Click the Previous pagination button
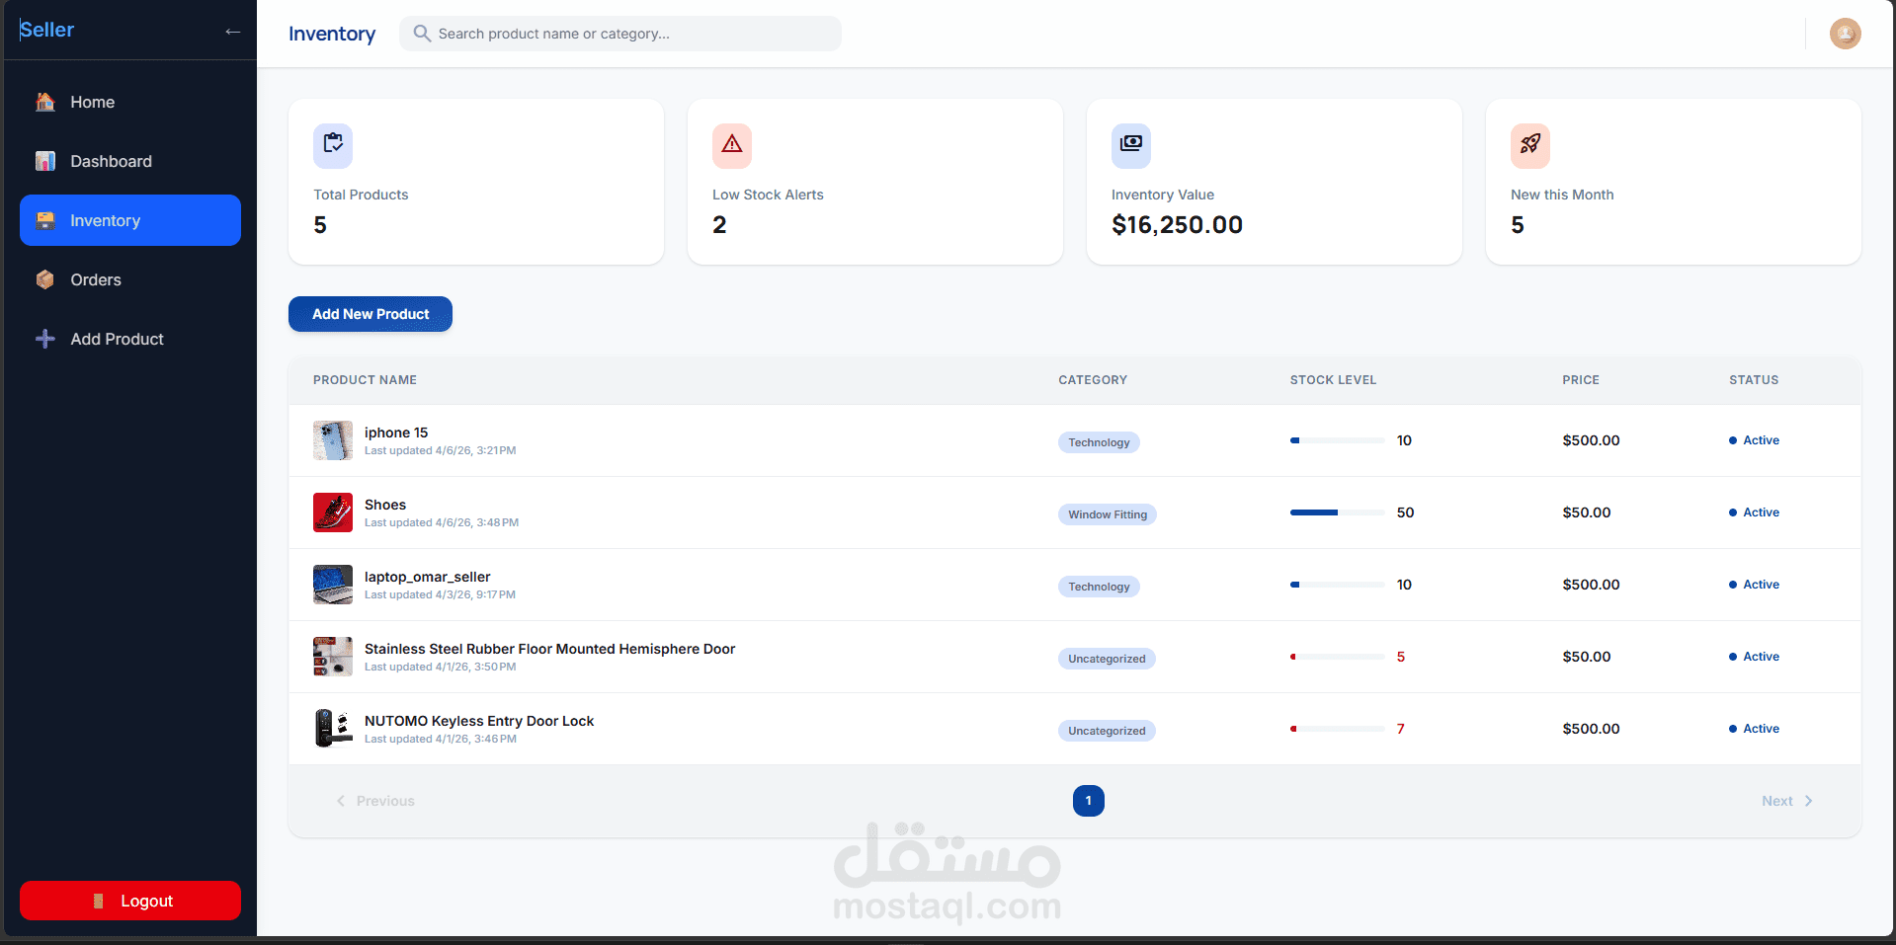Viewport: 1896px width, 945px height. [375, 801]
